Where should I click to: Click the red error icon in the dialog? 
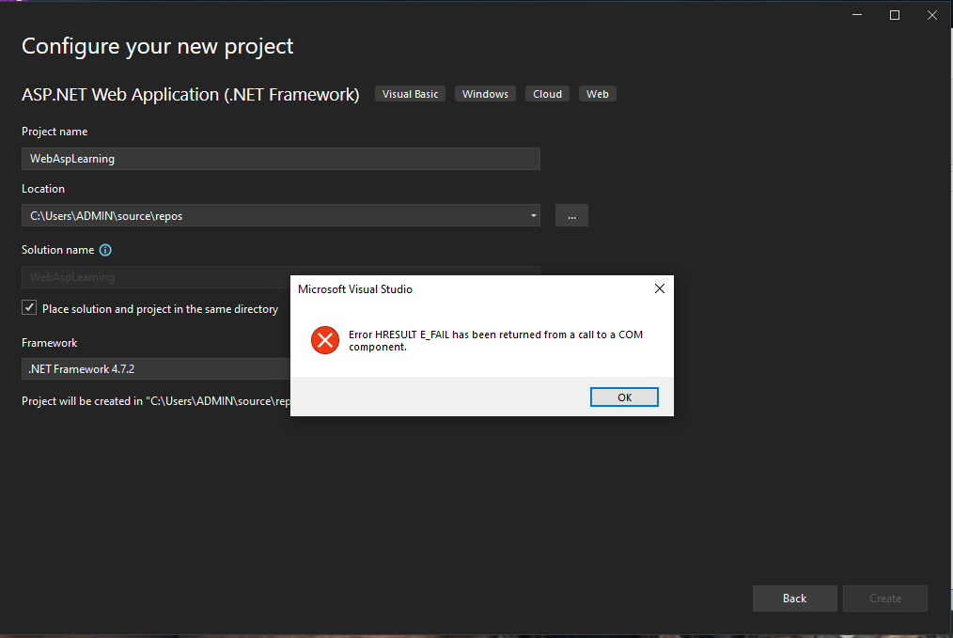point(324,340)
